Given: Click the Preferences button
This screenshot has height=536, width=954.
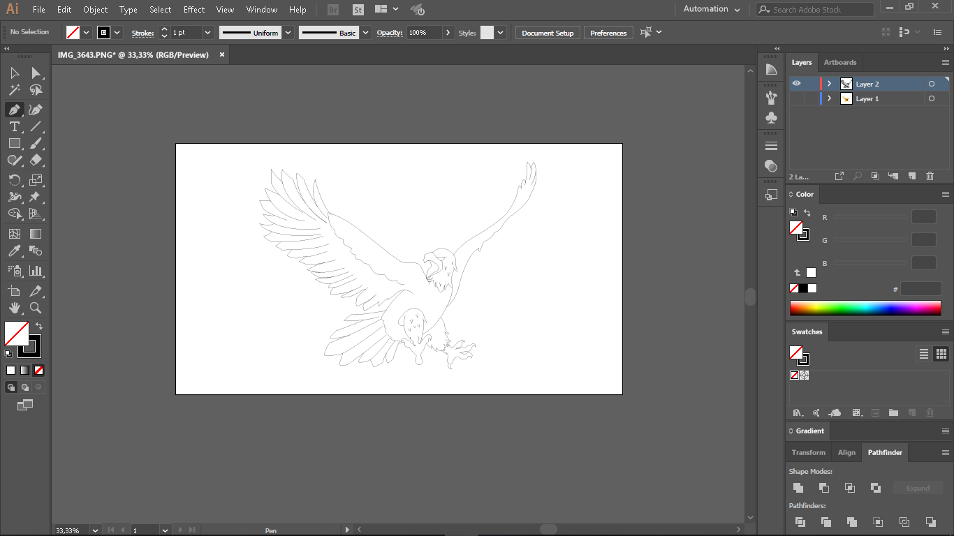Looking at the screenshot, I should point(608,33).
